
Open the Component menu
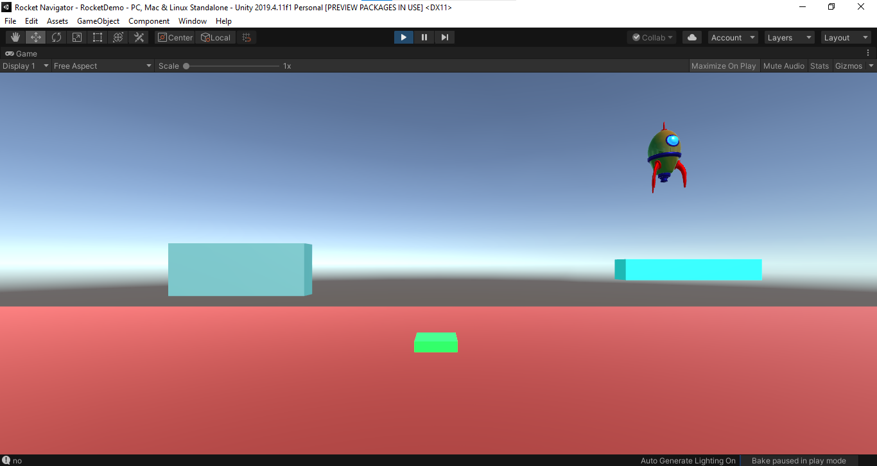pyautogui.click(x=149, y=21)
